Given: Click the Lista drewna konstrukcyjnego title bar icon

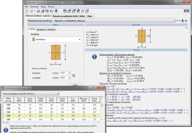Looking at the screenshot, I should (x=2, y=88).
